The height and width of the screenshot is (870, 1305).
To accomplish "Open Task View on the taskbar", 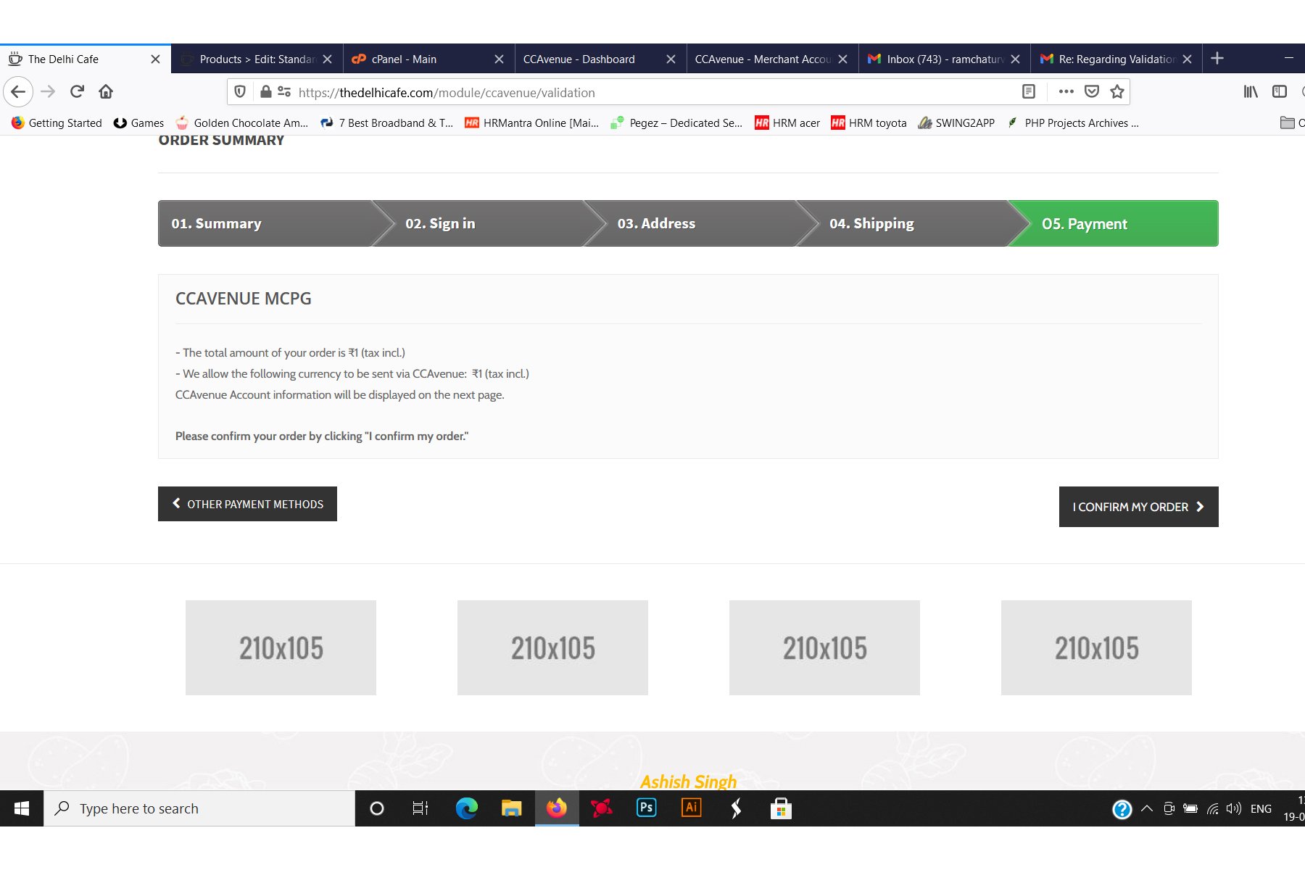I will pos(420,808).
